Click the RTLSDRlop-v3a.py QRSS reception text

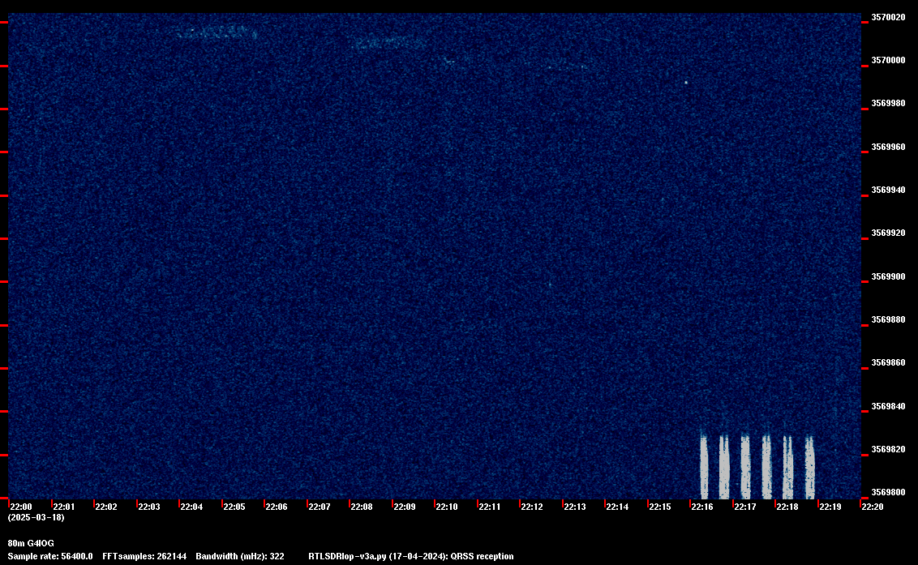(411, 556)
